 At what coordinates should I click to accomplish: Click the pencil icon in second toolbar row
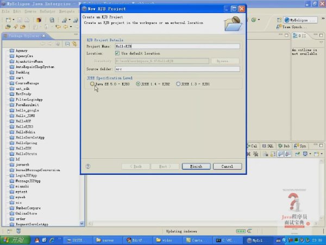[15, 27]
